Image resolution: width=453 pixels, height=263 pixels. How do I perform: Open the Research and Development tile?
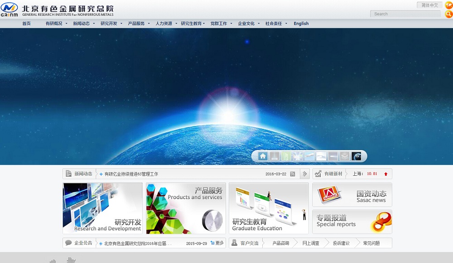pos(102,208)
